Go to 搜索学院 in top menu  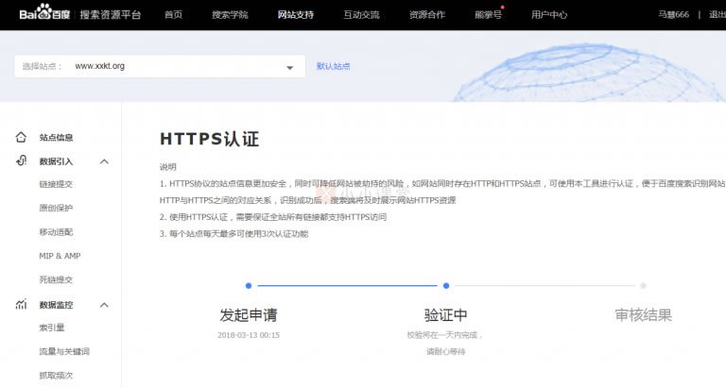(x=231, y=15)
